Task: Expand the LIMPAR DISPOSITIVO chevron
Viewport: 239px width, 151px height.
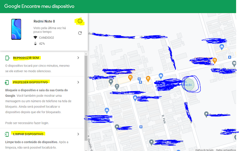Action: [x=78, y=134]
